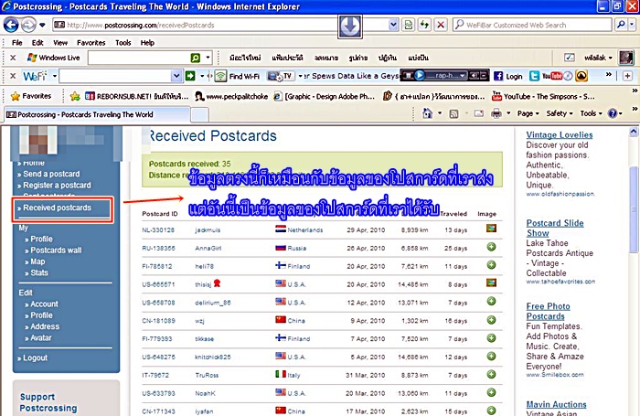
Task: Click the browser Forward arrow button
Action: pyautogui.click(x=28, y=25)
